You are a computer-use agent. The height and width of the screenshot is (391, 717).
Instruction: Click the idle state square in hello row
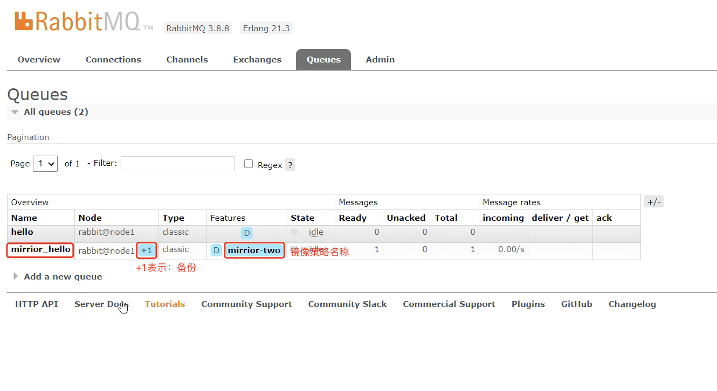coord(294,232)
